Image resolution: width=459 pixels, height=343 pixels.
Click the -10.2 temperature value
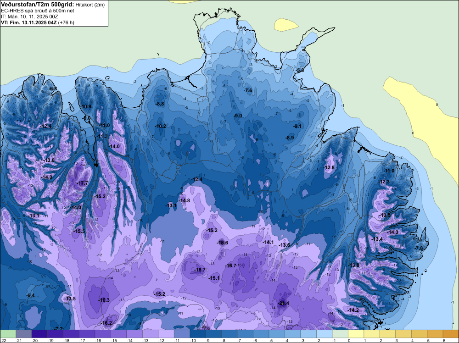coord(160,126)
